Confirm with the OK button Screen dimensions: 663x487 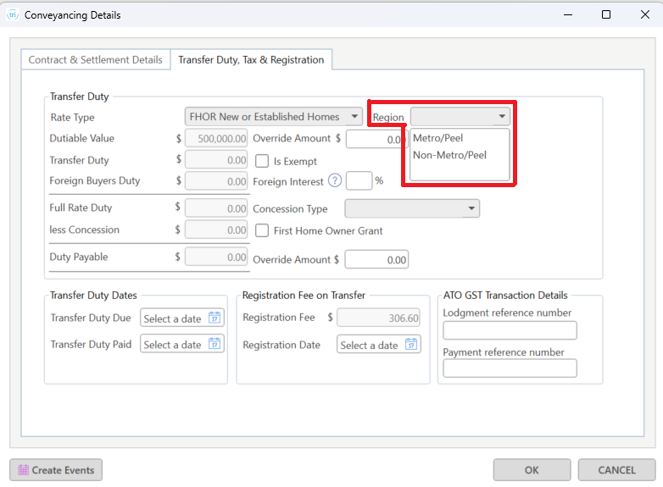(532, 470)
